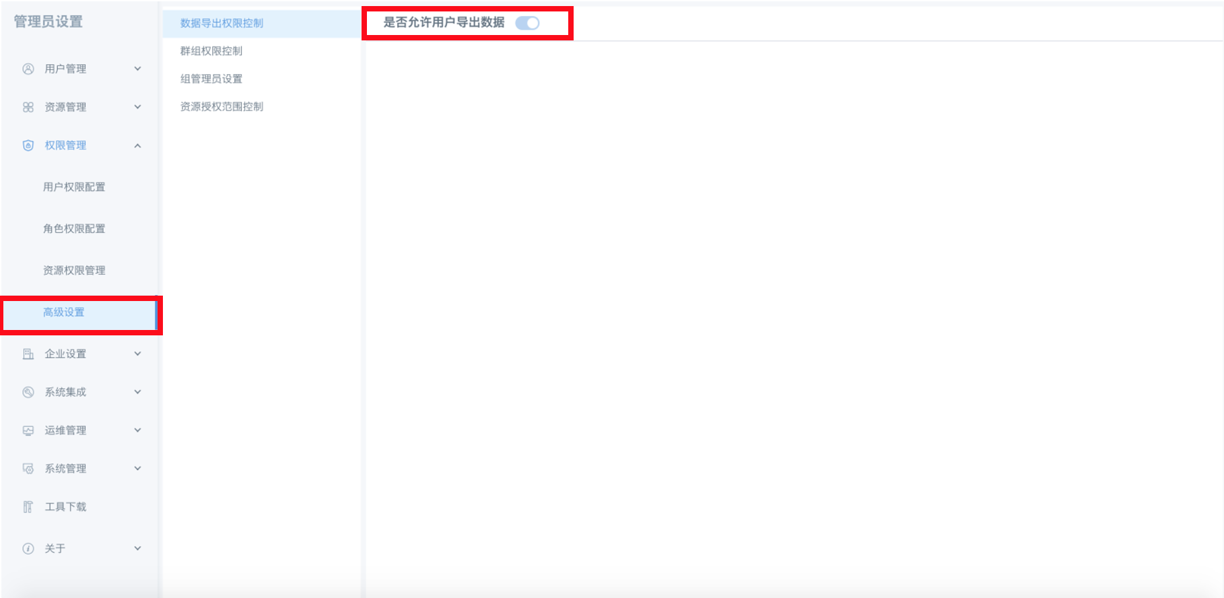Viewport: 1224px width, 598px height.
Task: Expand the 企业设置 chevron
Action: pos(138,354)
